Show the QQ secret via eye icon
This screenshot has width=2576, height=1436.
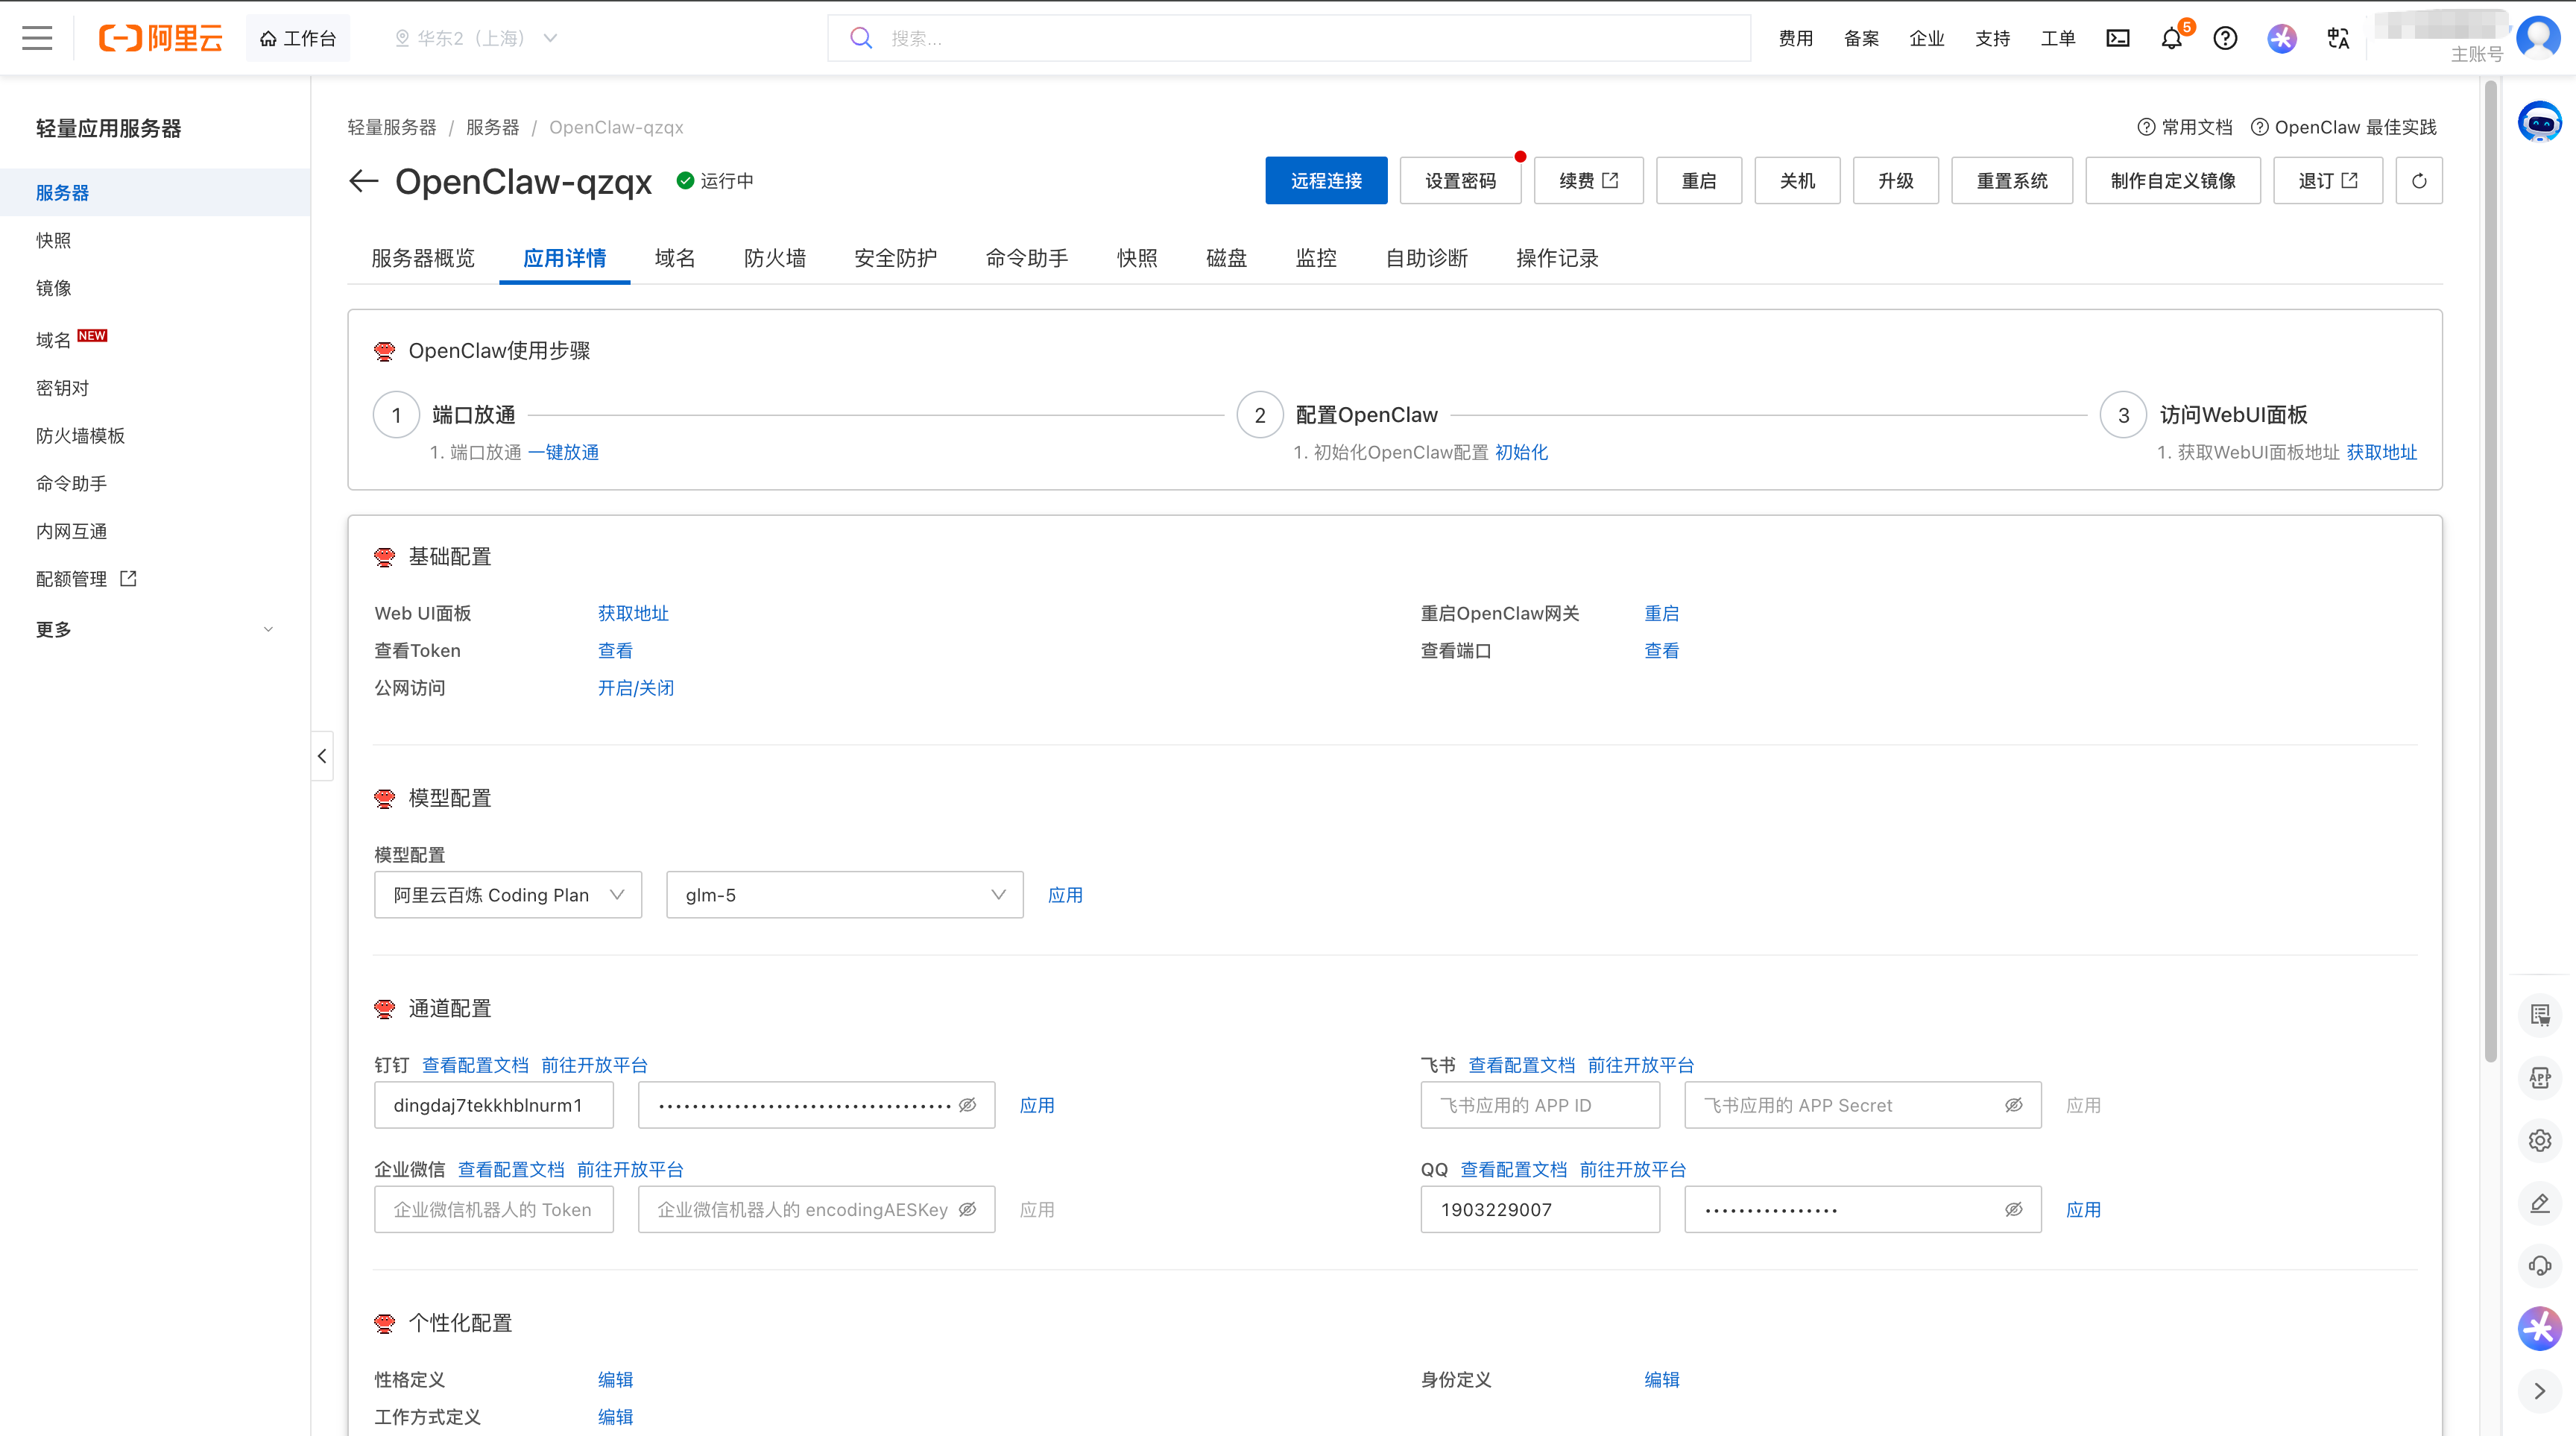[2013, 1209]
